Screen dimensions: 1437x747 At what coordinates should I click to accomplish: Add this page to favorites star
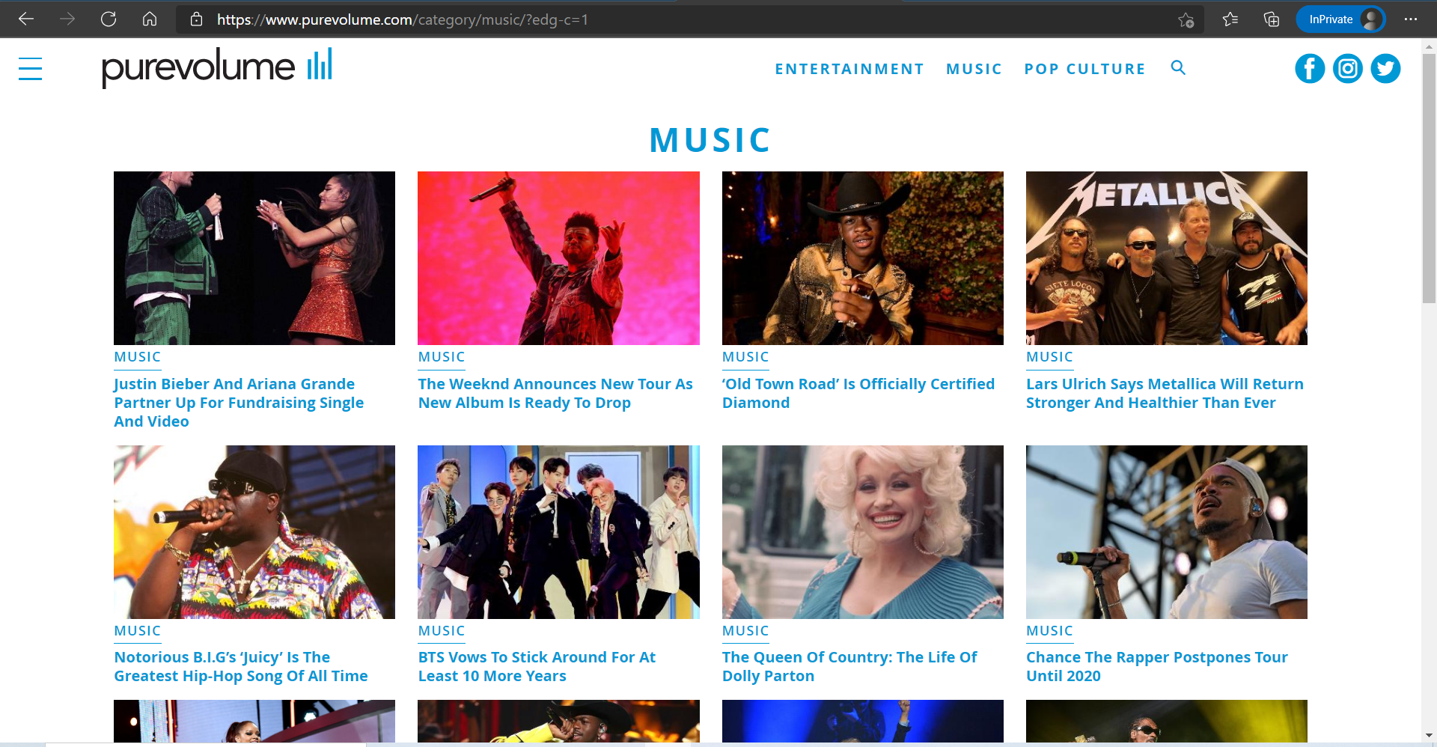[x=1186, y=20]
